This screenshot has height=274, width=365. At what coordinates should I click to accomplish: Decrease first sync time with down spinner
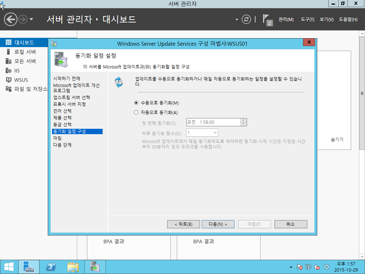pos(243,124)
